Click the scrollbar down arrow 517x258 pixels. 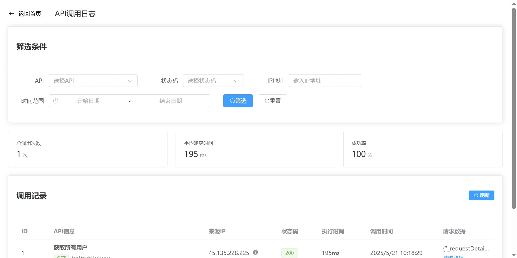click(x=514, y=255)
